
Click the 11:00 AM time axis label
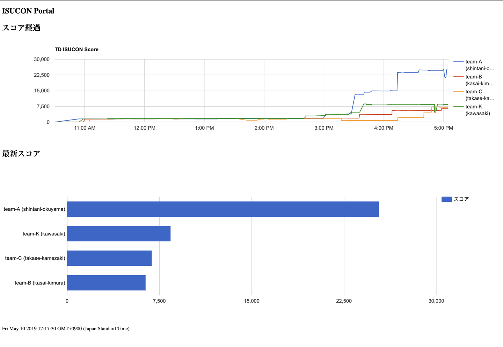coord(85,128)
